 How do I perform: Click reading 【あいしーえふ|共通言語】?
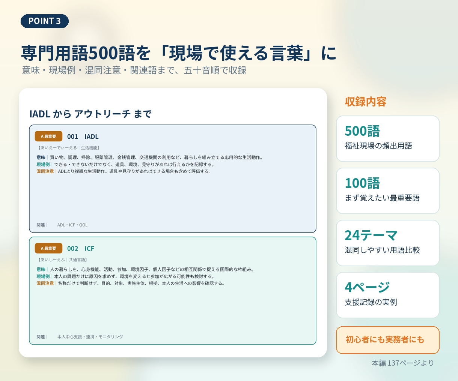tap(62, 259)
